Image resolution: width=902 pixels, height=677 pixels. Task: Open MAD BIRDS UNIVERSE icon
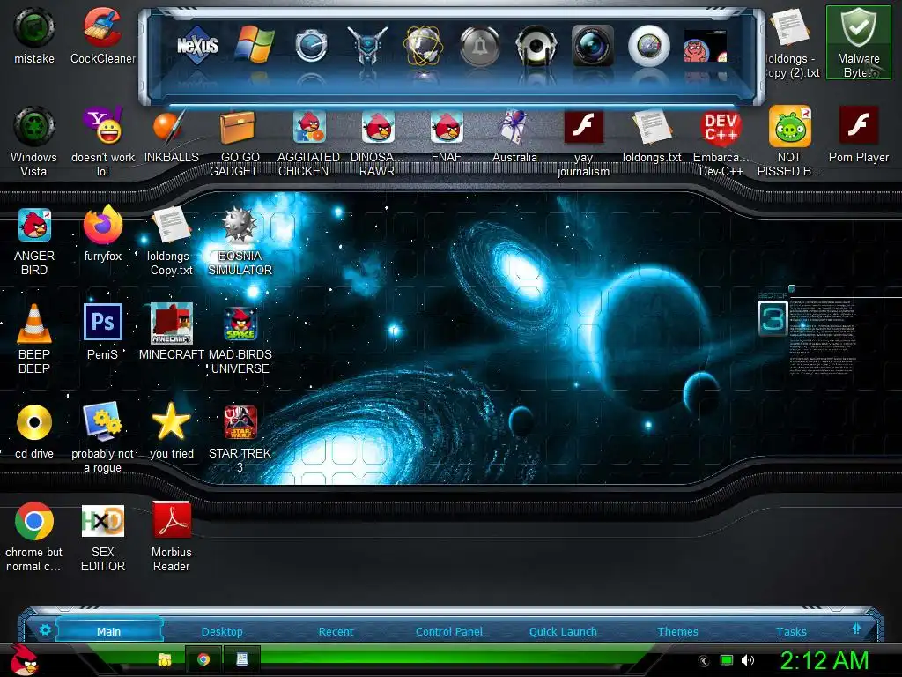pos(240,340)
